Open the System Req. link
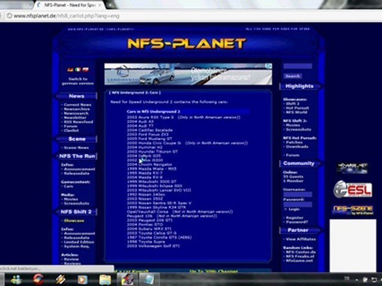The height and width of the screenshot is (286, 382). click(76, 246)
